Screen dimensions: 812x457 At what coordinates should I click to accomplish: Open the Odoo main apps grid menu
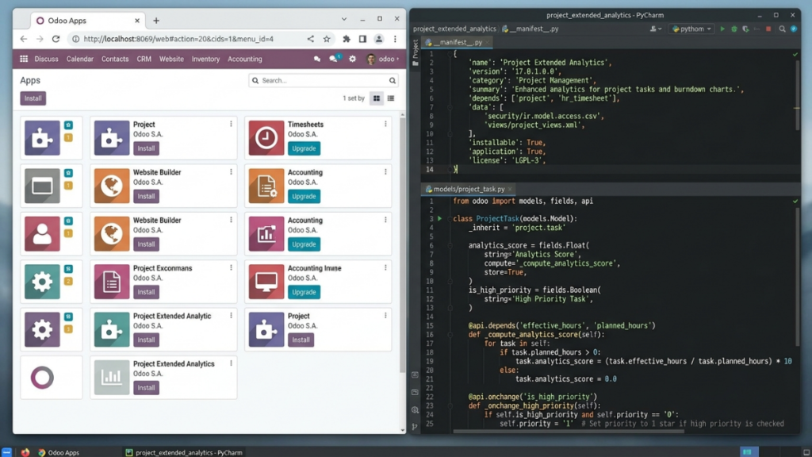point(24,59)
